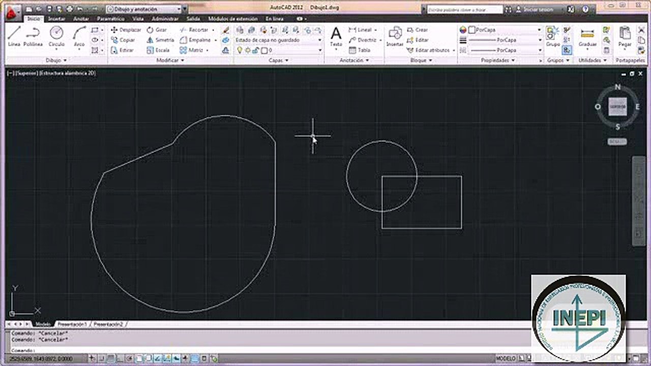
Task: Open the Estado de capa no guardado dropdown
Action: pyautogui.click(x=279, y=40)
